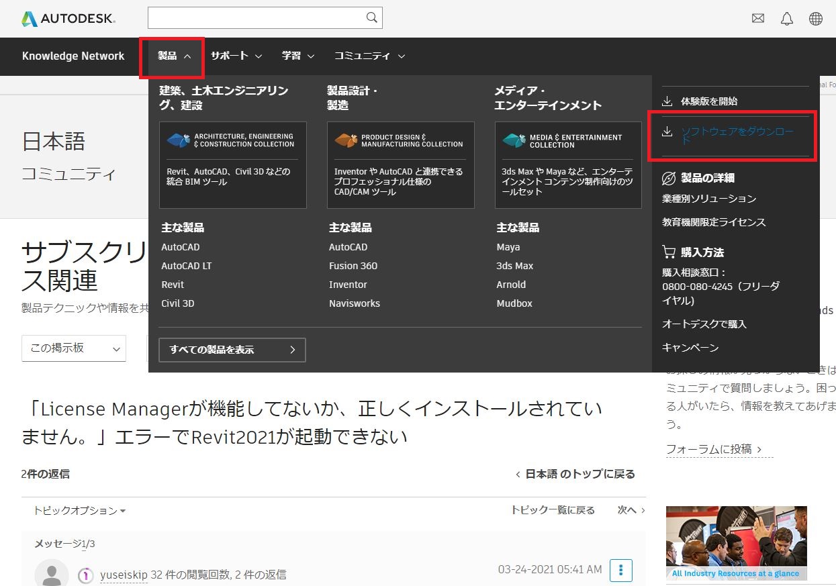The height and width of the screenshot is (586, 836).
Task: Click the 製品の詳細 compass icon
Action: (x=669, y=178)
